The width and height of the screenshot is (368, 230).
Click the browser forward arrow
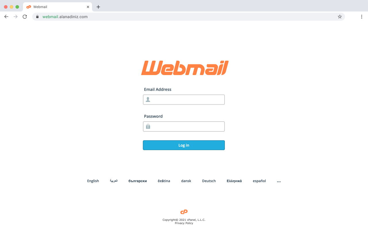click(x=16, y=17)
